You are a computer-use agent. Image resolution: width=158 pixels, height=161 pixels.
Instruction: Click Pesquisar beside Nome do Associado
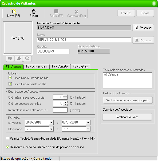pos(143,28)
